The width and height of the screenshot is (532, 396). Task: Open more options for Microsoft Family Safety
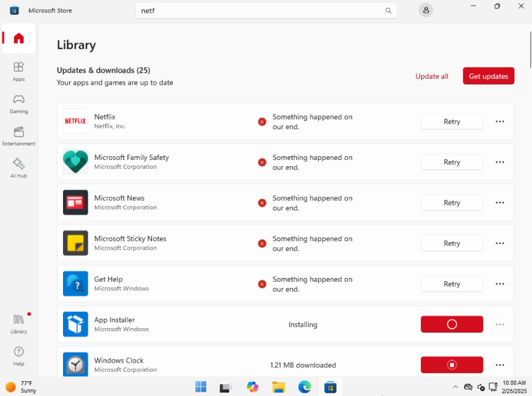point(500,162)
